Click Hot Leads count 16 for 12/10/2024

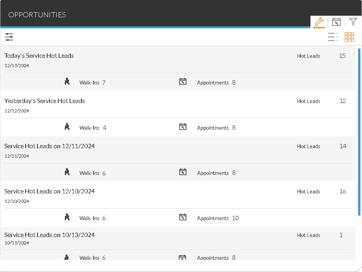[x=342, y=191]
